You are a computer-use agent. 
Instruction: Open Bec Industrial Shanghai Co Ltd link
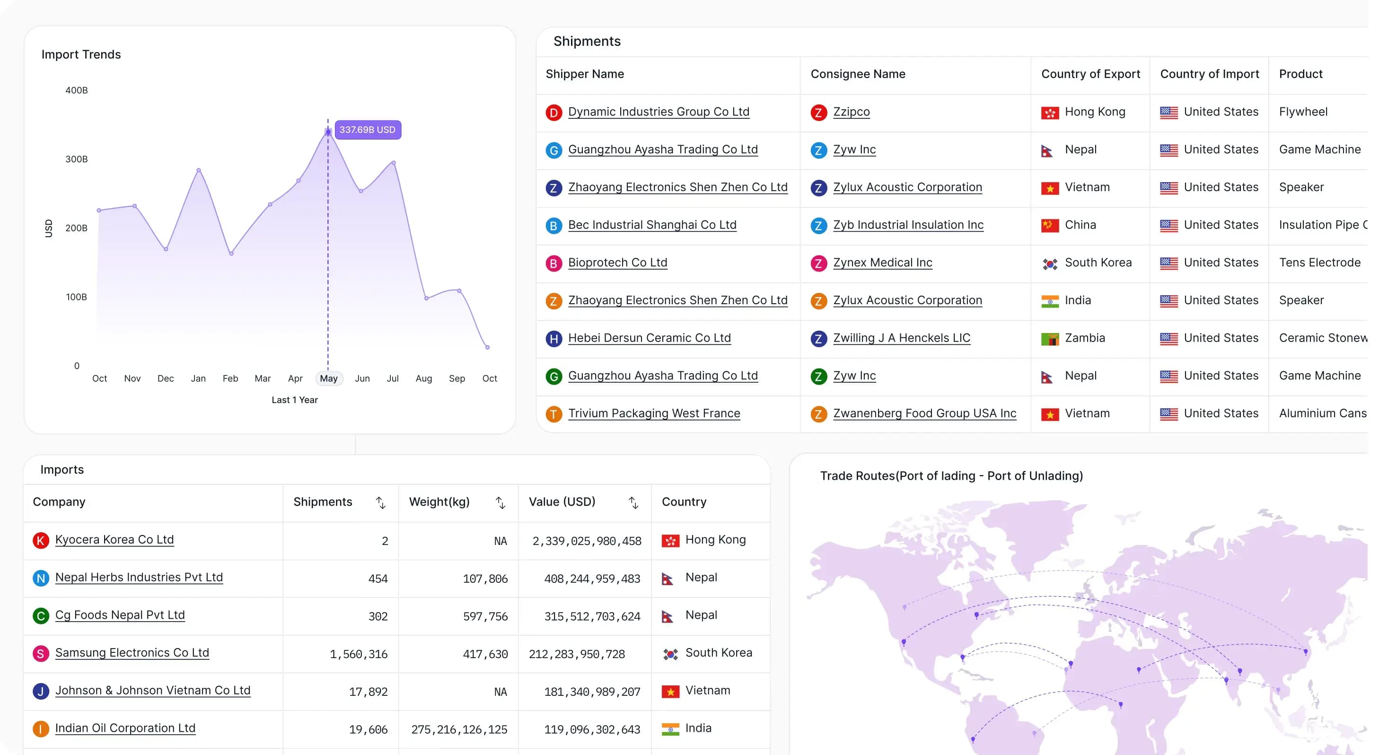[652, 225]
